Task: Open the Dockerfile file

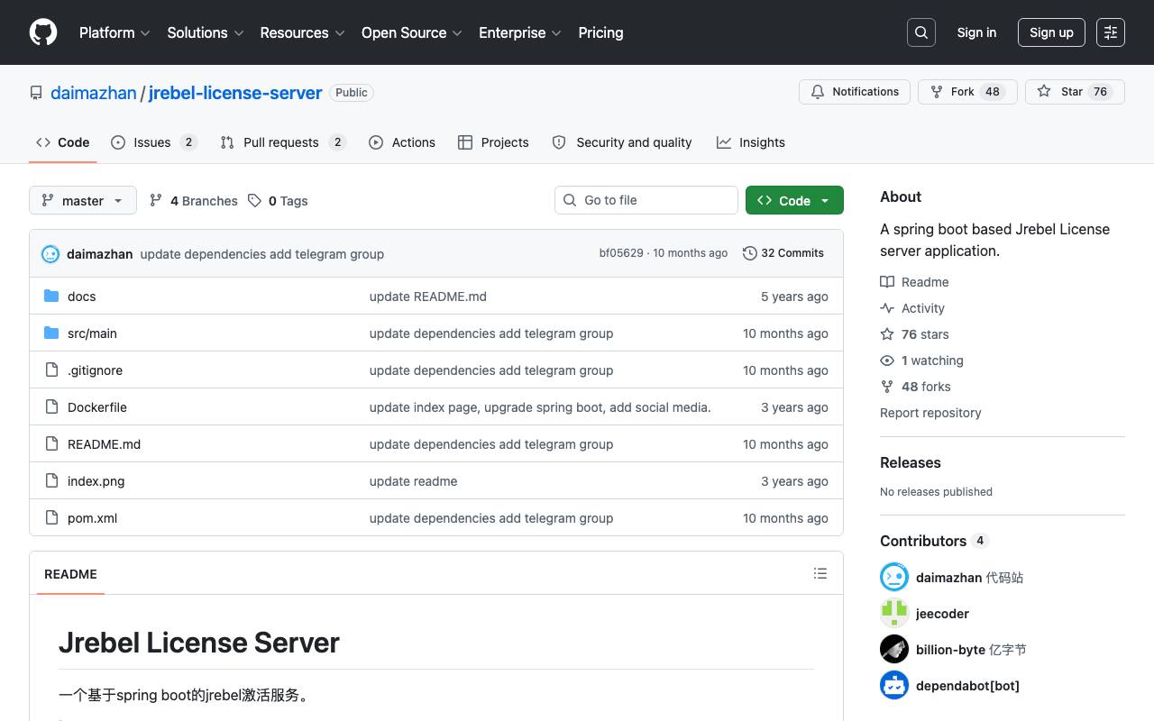Action: tap(97, 407)
